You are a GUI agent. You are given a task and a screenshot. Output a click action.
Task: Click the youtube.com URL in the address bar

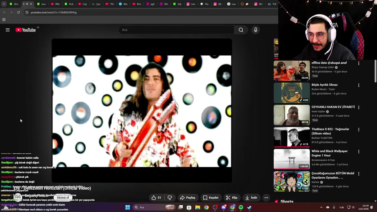pos(54,12)
